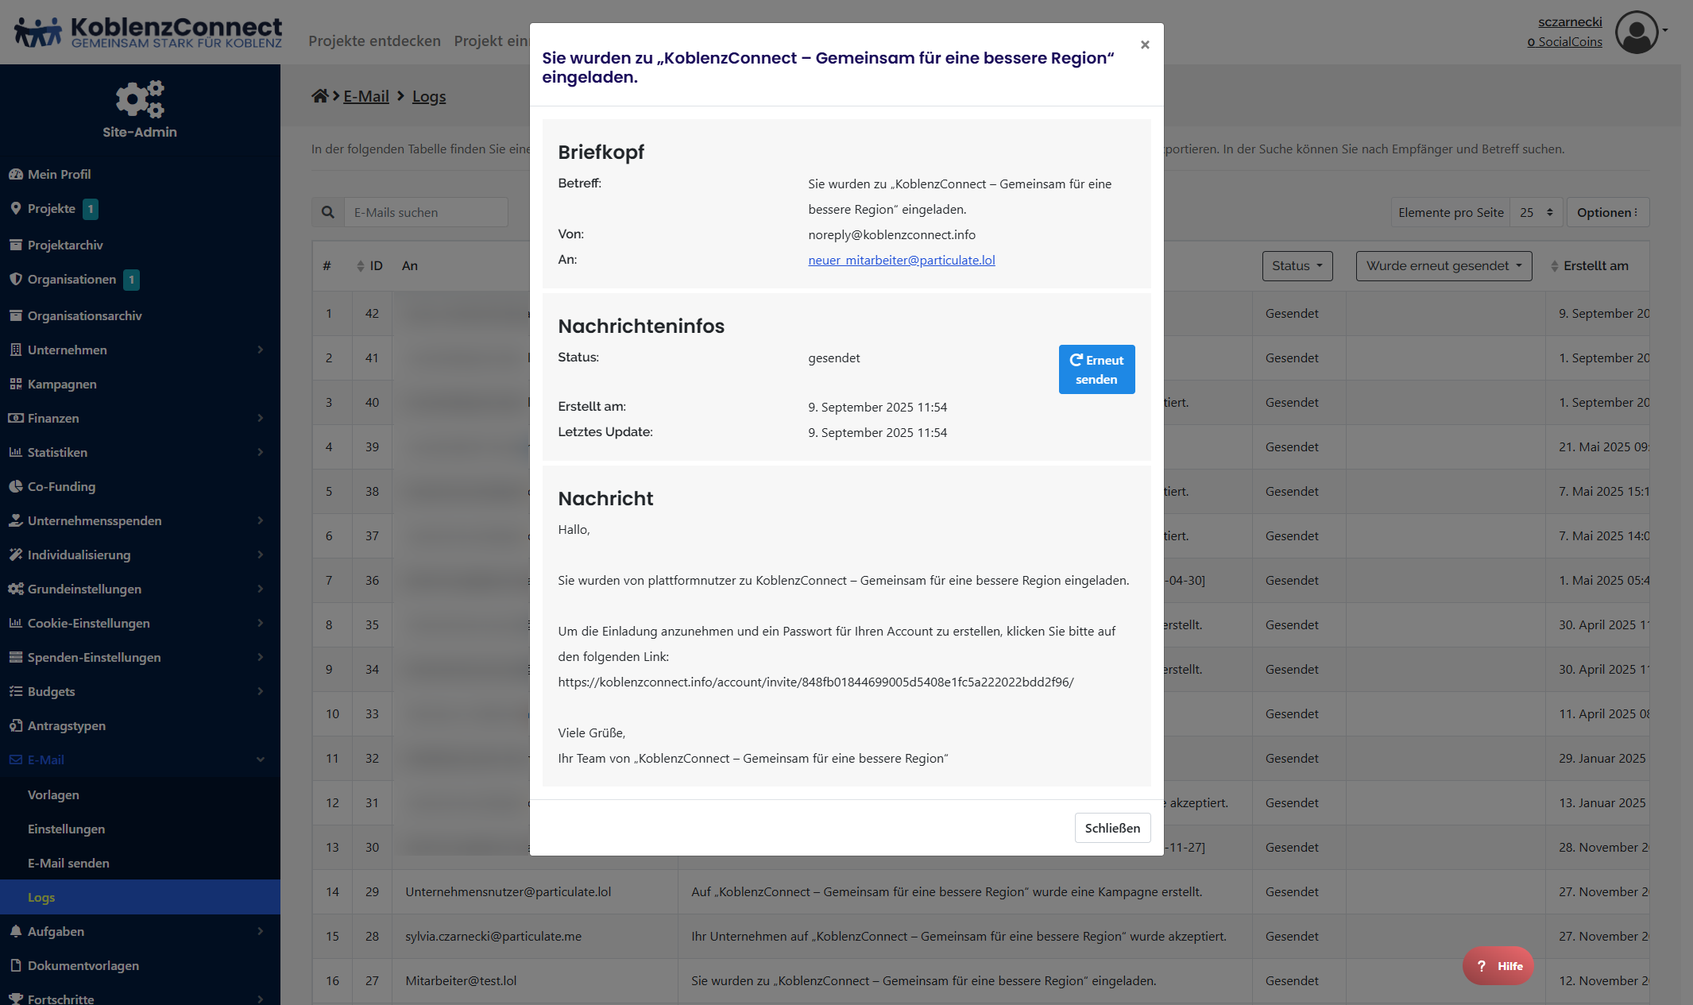This screenshot has height=1005, width=1693.
Task: Open neuer_mitarbeiter@particulate.lol email link
Action: coord(901,260)
